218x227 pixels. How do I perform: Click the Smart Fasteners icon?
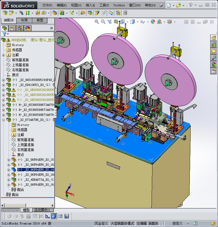pos(38,13)
